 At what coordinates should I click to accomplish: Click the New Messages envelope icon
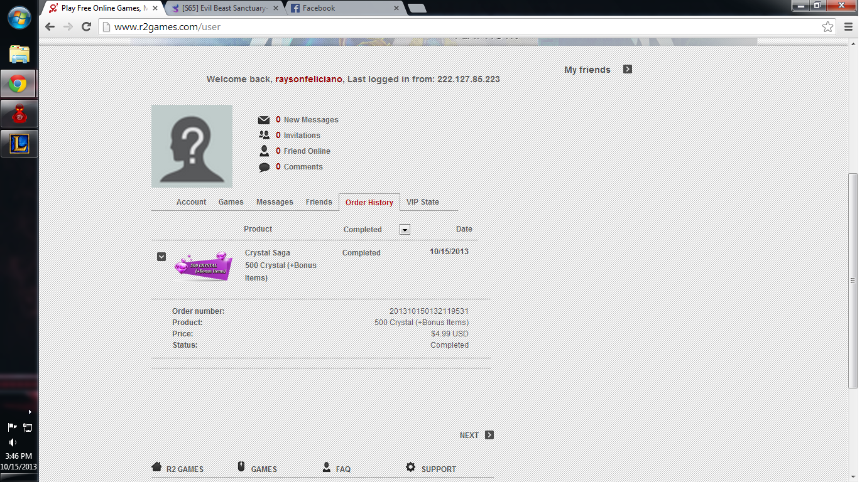pyautogui.click(x=264, y=120)
